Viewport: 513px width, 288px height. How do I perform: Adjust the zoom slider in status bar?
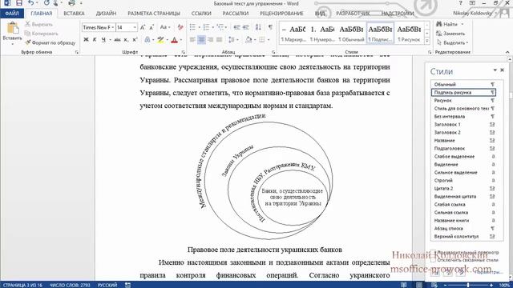click(468, 285)
